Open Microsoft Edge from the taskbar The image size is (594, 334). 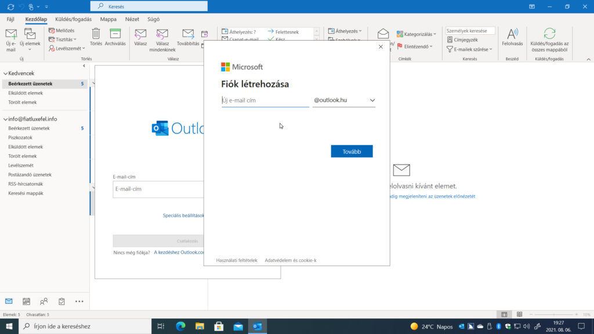pyautogui.click(x=181, y=326)
